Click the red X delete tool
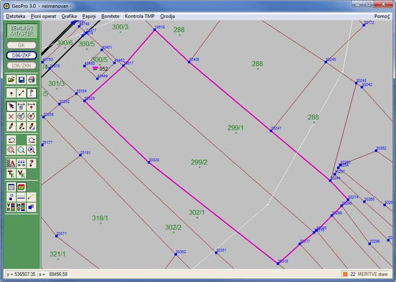The height and width of the screenshot is (282, 396). tap(11, 116)
